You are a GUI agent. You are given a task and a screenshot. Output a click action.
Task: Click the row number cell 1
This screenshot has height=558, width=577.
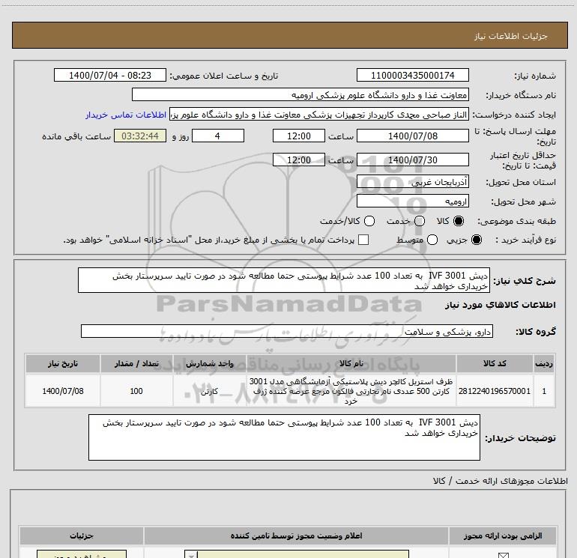click(x=544, y=391)
